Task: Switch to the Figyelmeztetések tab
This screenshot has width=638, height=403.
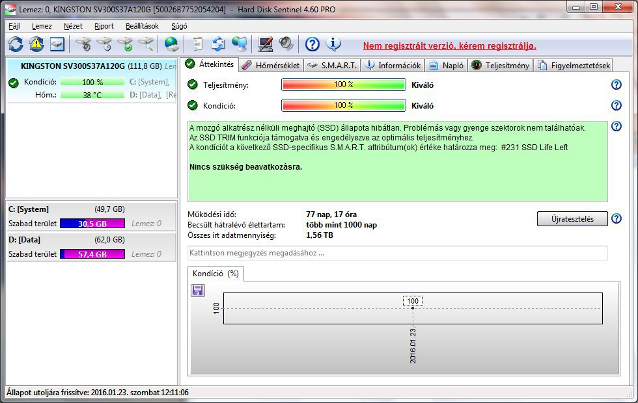Action: (x=574, y=66)
